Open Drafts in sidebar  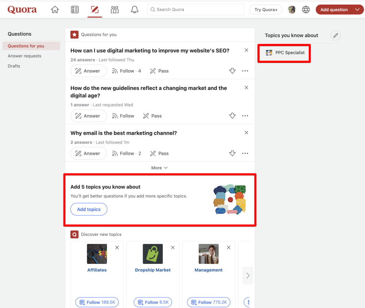tap(14, 66)
